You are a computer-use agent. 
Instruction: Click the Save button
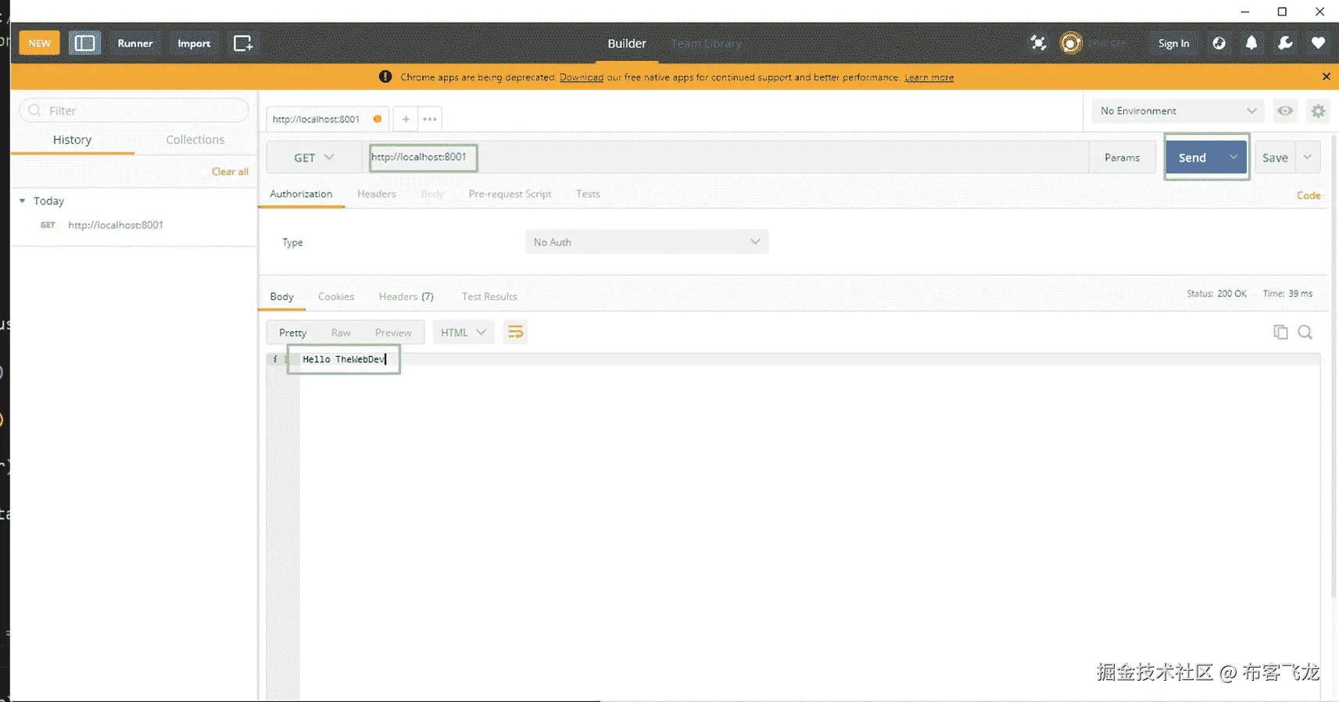coord(1275,158)
